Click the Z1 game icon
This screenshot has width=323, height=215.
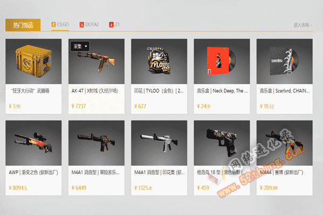[x=111, y=25]
